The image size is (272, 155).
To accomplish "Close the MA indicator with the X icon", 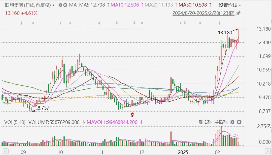I will (65, 5).
